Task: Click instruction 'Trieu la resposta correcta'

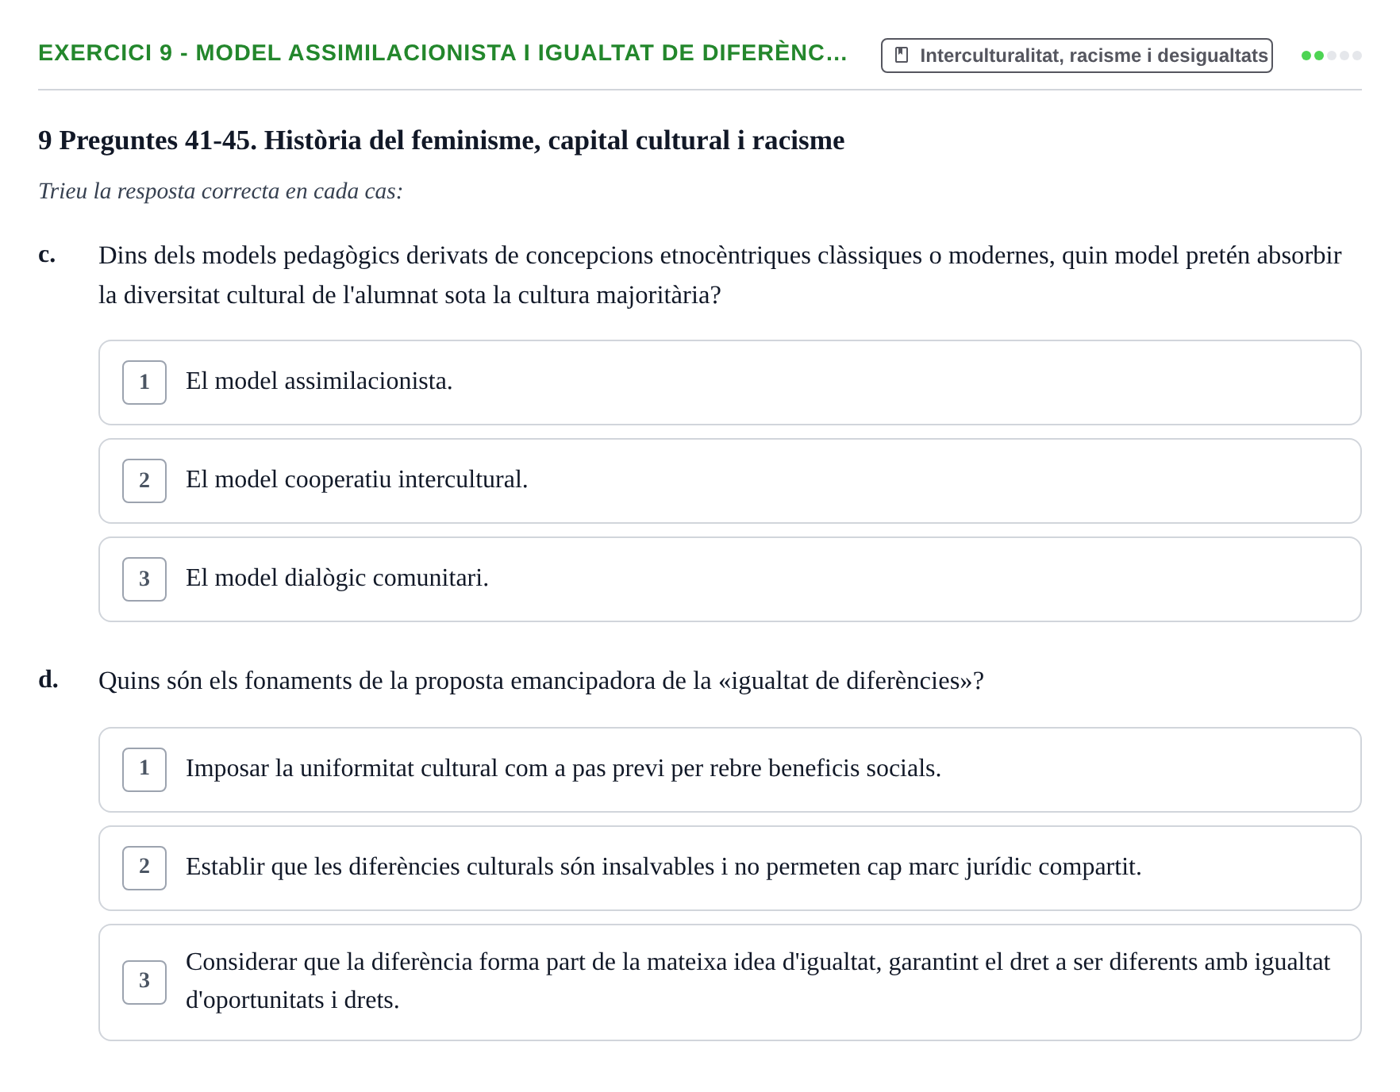Action: tap(221, 191)
